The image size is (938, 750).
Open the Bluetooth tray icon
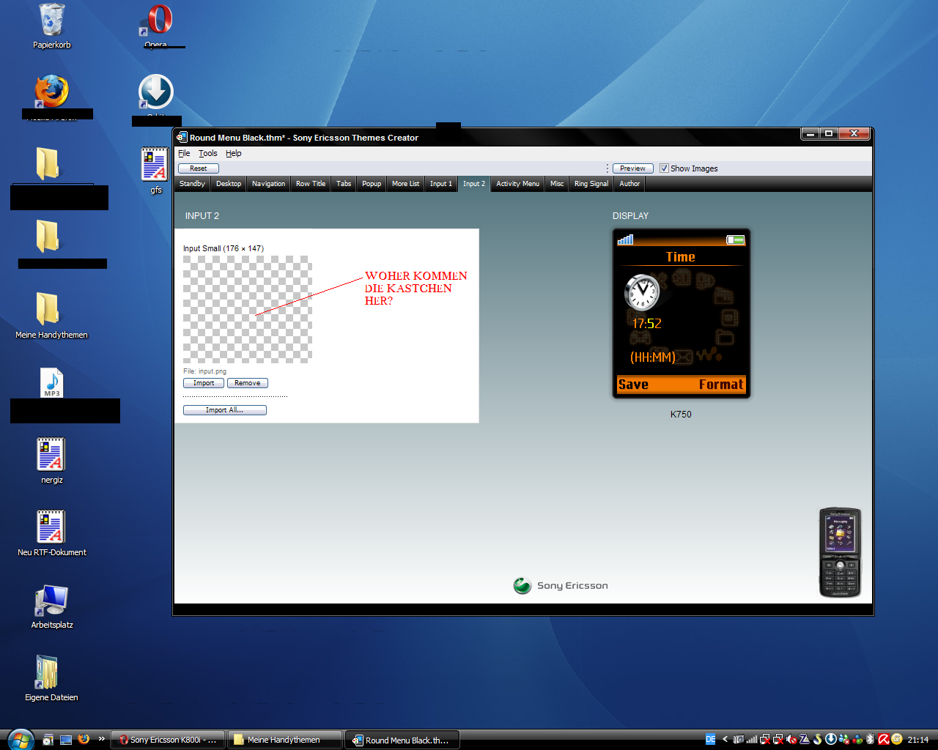coord(870,740)
